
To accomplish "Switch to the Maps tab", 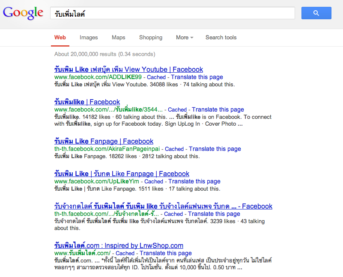I will coord(118,37).
